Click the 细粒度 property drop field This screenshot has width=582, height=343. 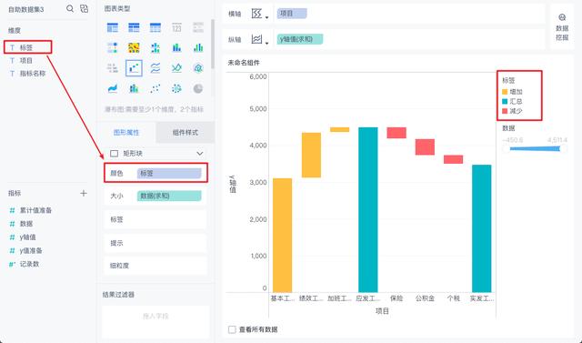click(x=156, y=266)
